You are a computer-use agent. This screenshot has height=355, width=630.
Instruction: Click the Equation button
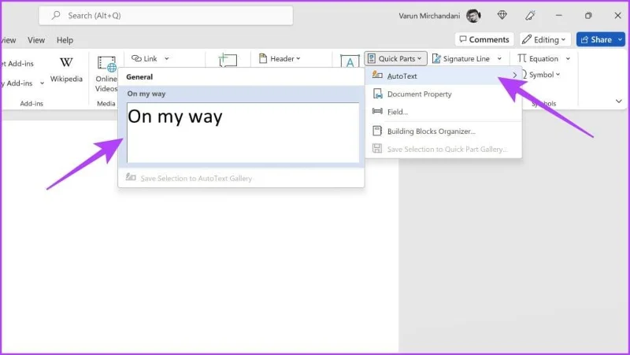(x=538, y=58)
